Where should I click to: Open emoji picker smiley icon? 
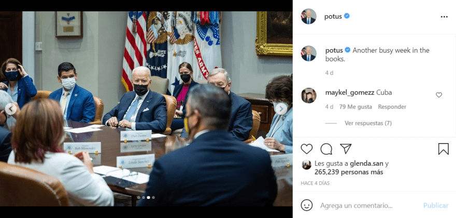307,205
